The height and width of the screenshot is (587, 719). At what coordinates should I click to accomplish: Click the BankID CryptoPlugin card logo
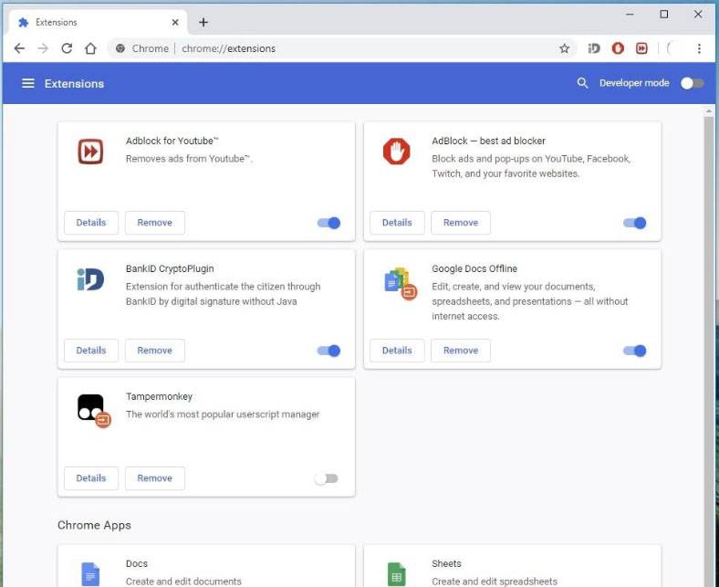pos(90,279)
